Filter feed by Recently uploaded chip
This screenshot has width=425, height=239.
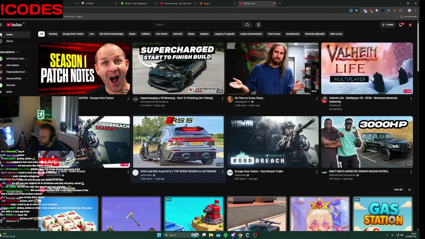(315, 34)
